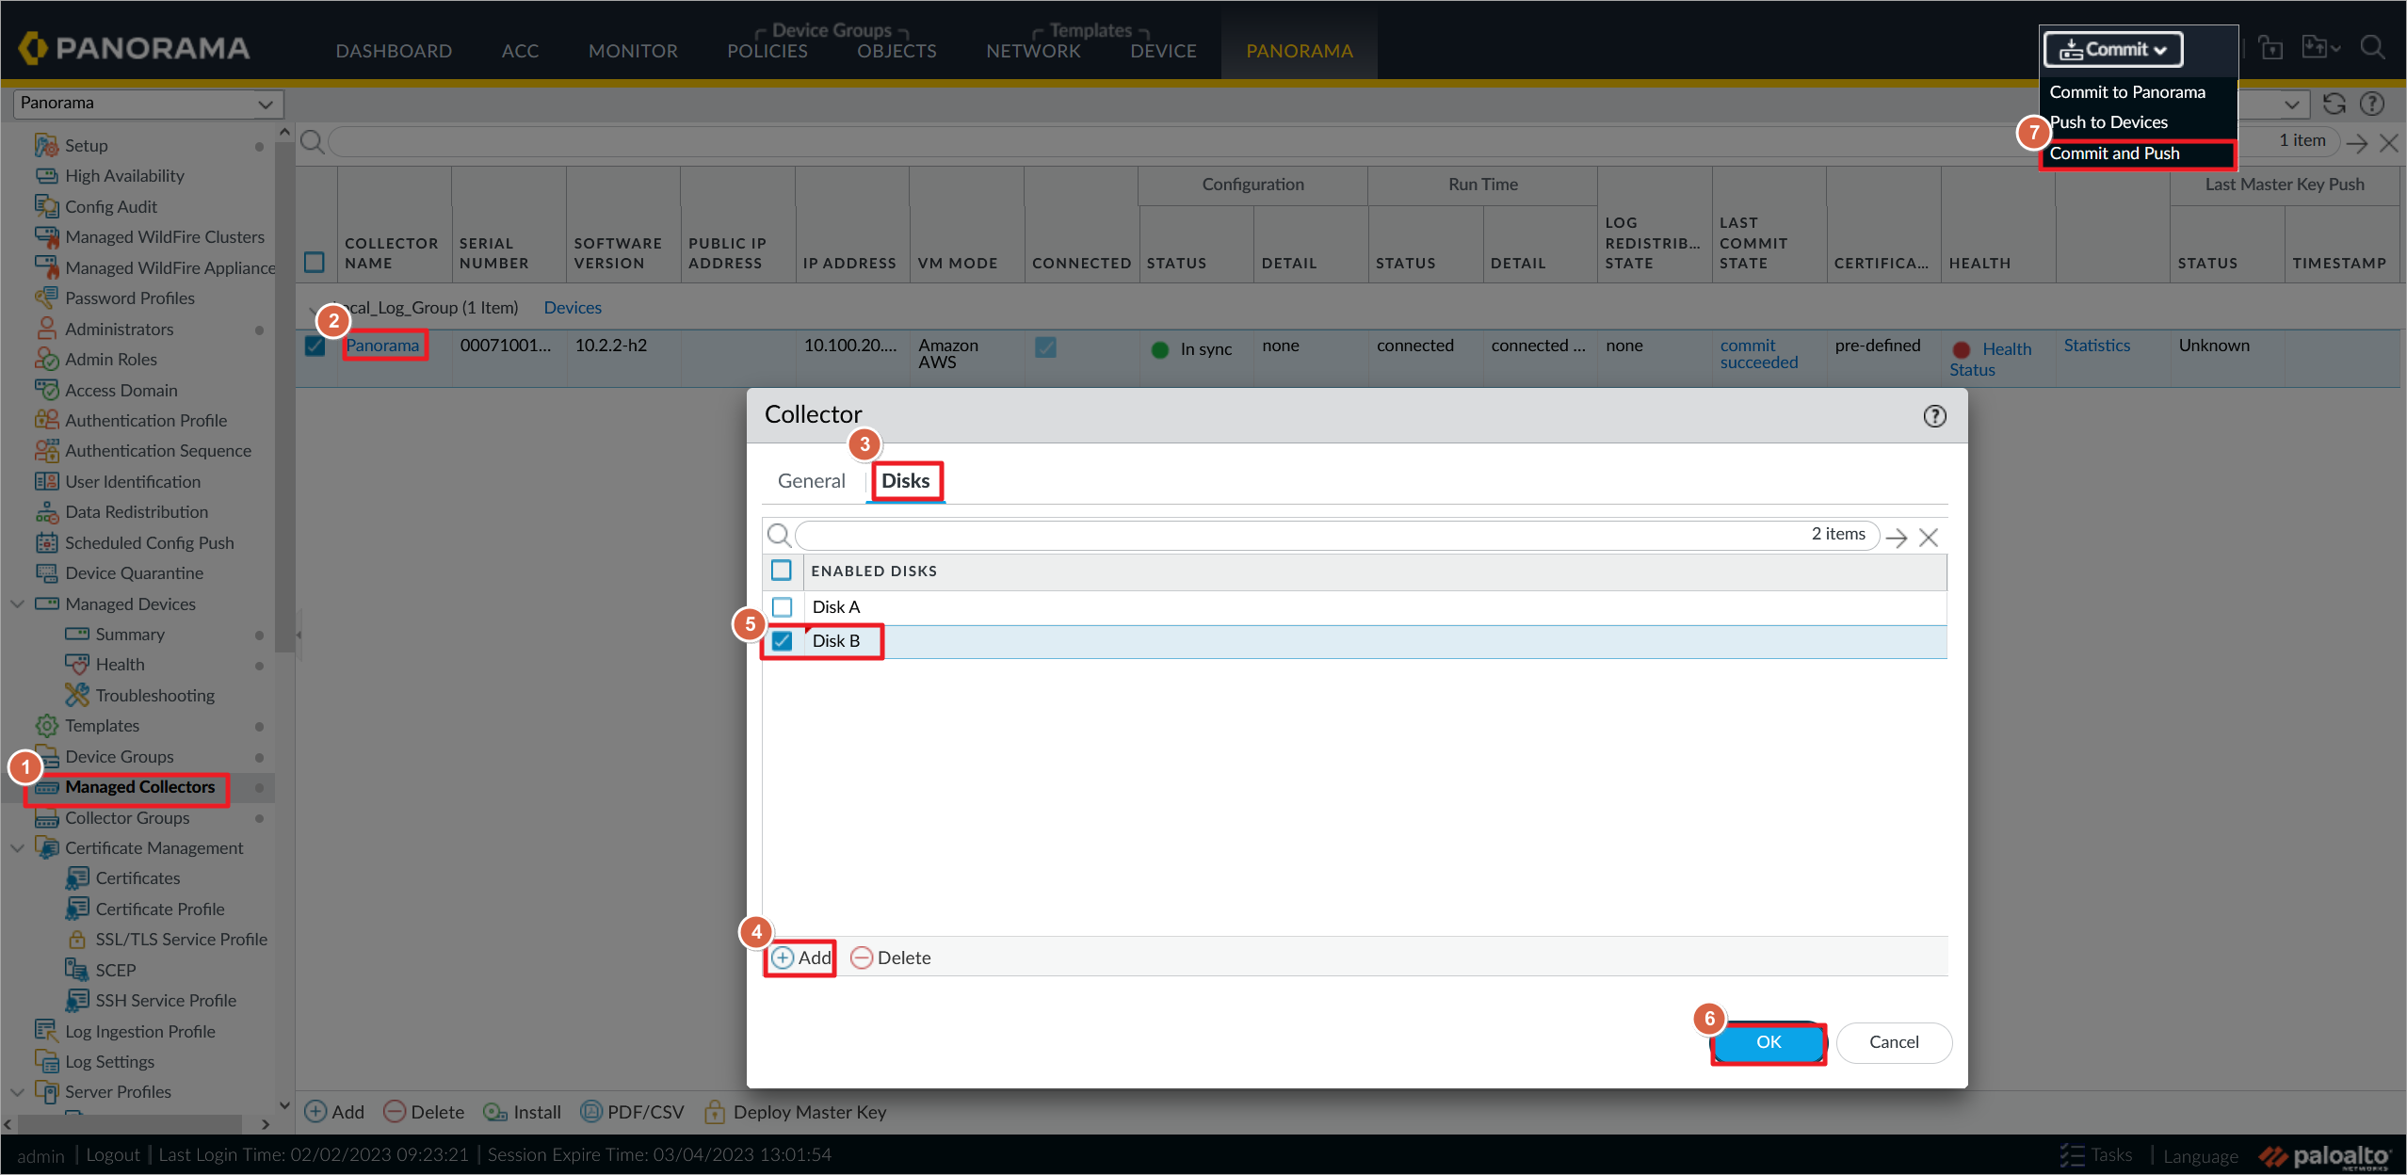
Task: Open the Statistics link
Action: click(2096, 346)
